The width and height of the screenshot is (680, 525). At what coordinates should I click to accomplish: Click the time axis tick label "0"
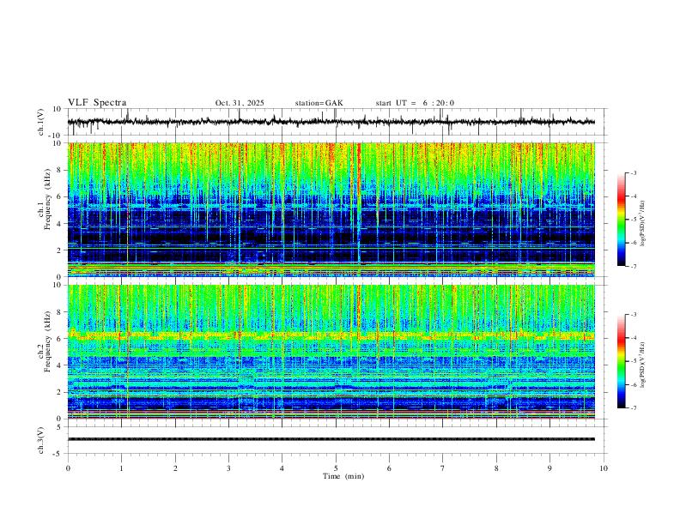coord(68,468)
